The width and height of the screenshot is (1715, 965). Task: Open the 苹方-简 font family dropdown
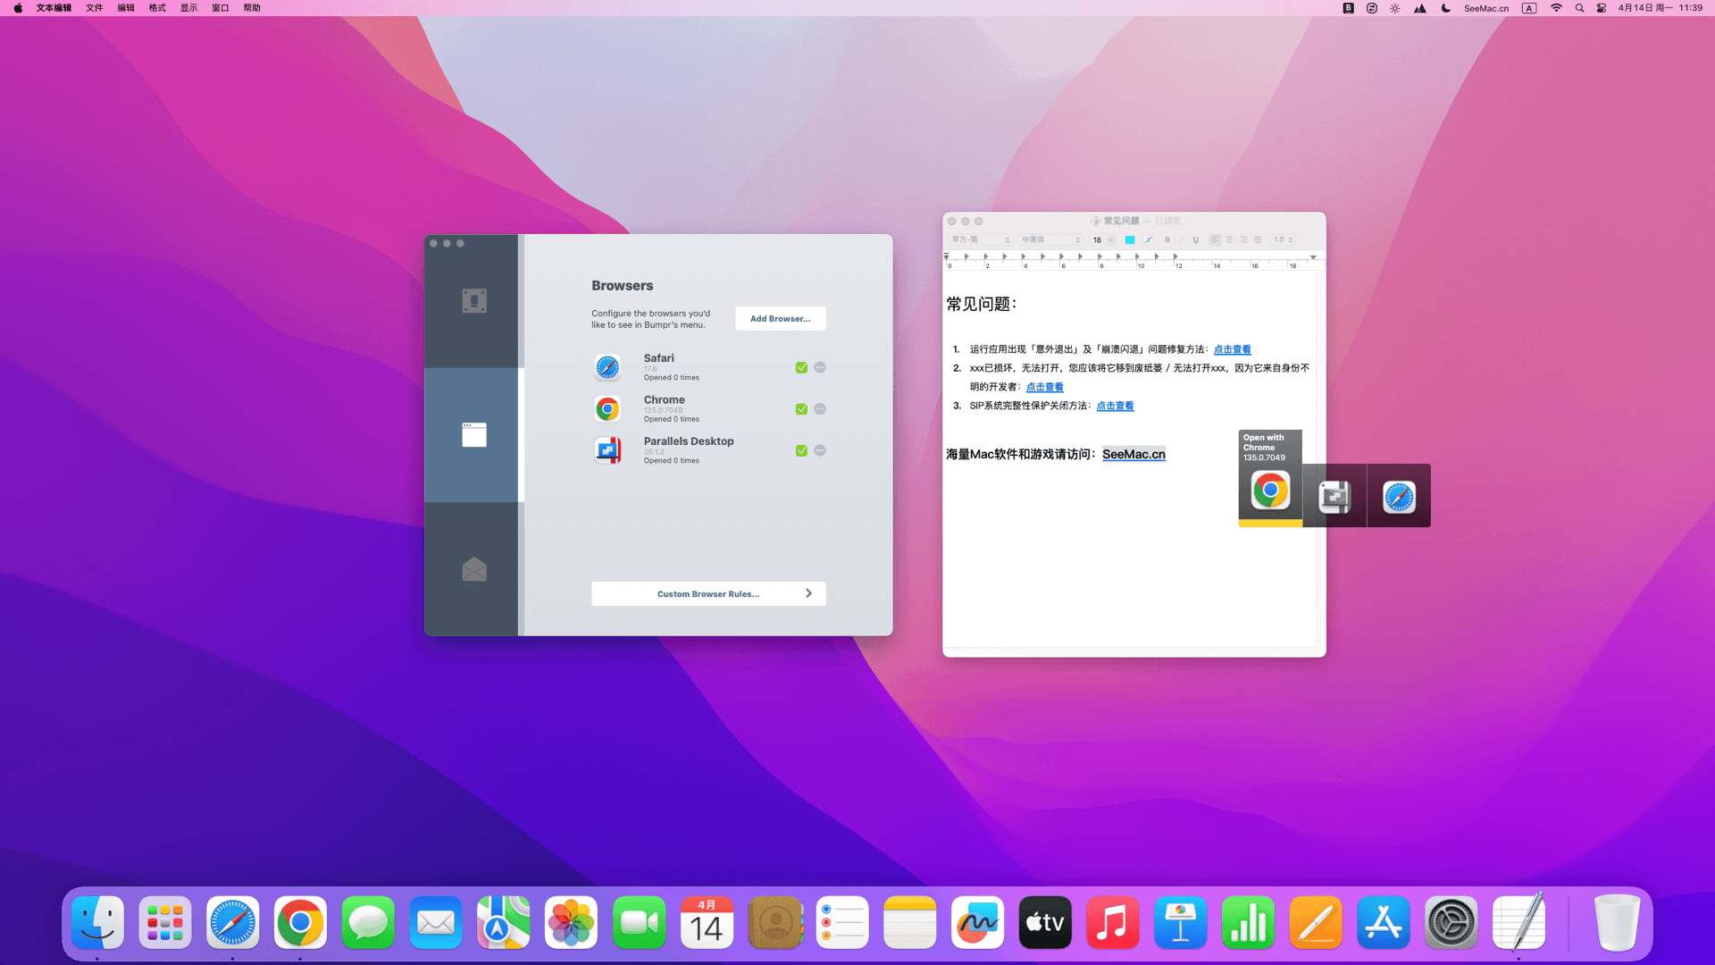(x=980, y=239)
